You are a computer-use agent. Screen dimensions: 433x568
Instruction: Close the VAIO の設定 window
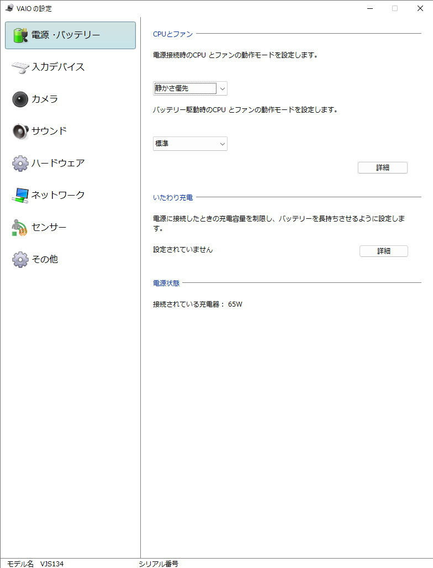click(420, 8)
